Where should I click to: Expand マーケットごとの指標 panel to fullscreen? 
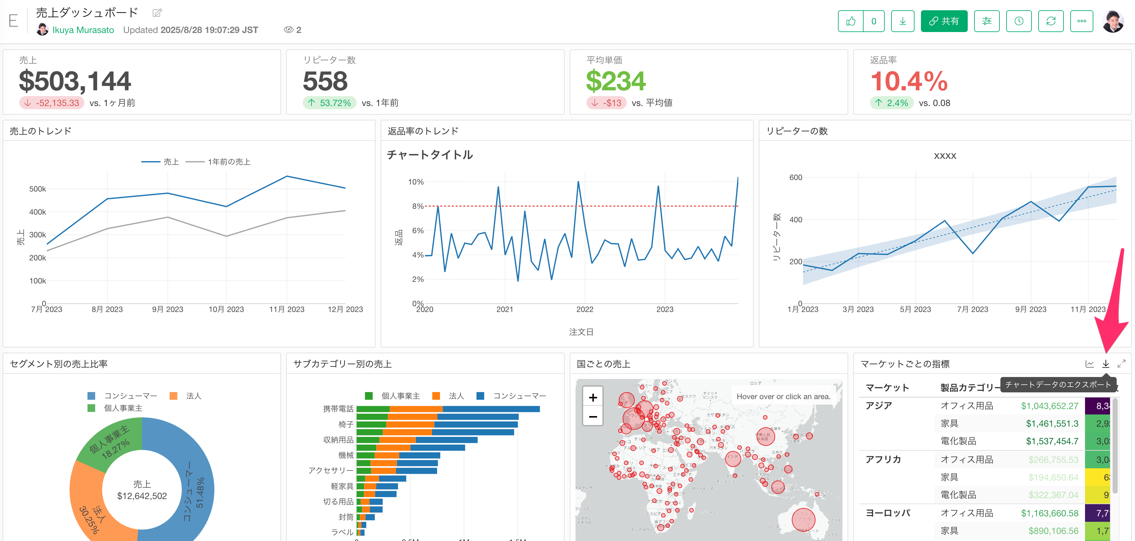(1121, 364)
